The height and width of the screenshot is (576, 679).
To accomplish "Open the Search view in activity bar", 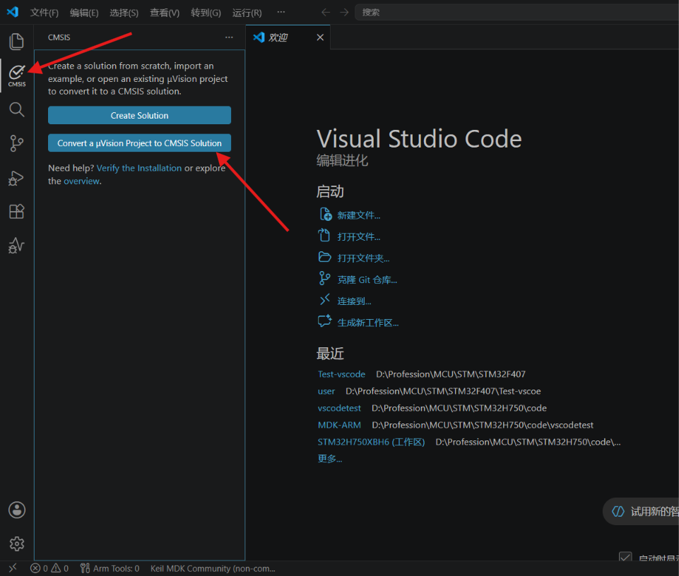I will (x=16, y=109).
